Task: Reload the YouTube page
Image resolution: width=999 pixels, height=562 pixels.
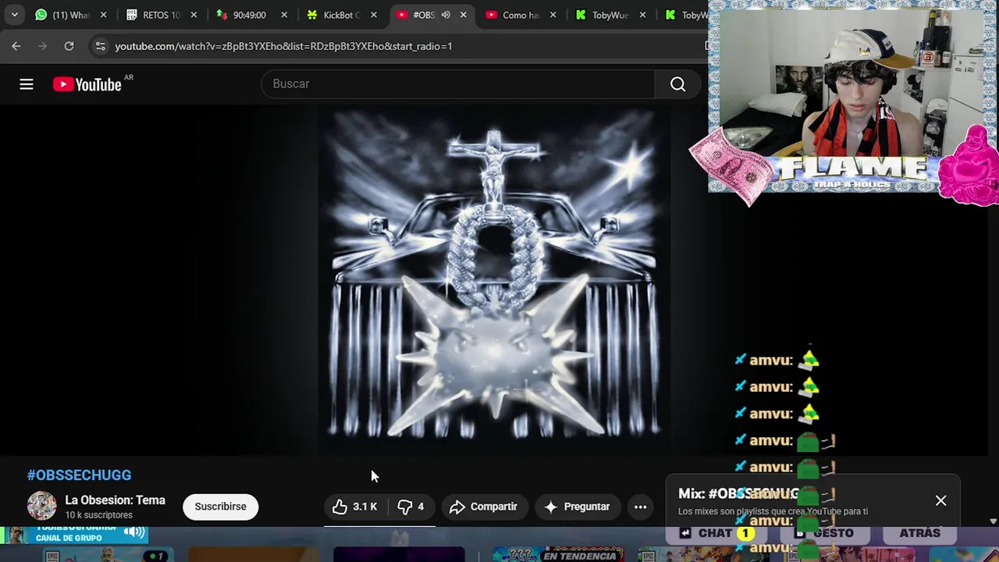Action: (69, 46)
